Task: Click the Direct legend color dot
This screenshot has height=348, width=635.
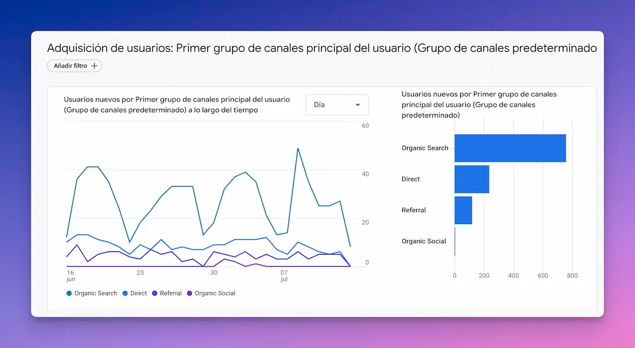Action: [x=125, y=293]
